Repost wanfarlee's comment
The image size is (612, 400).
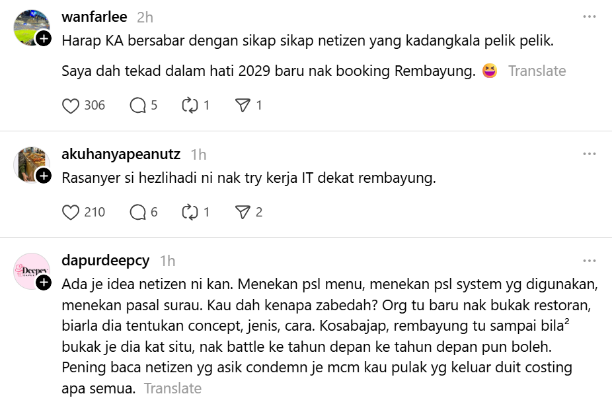click(x=190, y=105)
